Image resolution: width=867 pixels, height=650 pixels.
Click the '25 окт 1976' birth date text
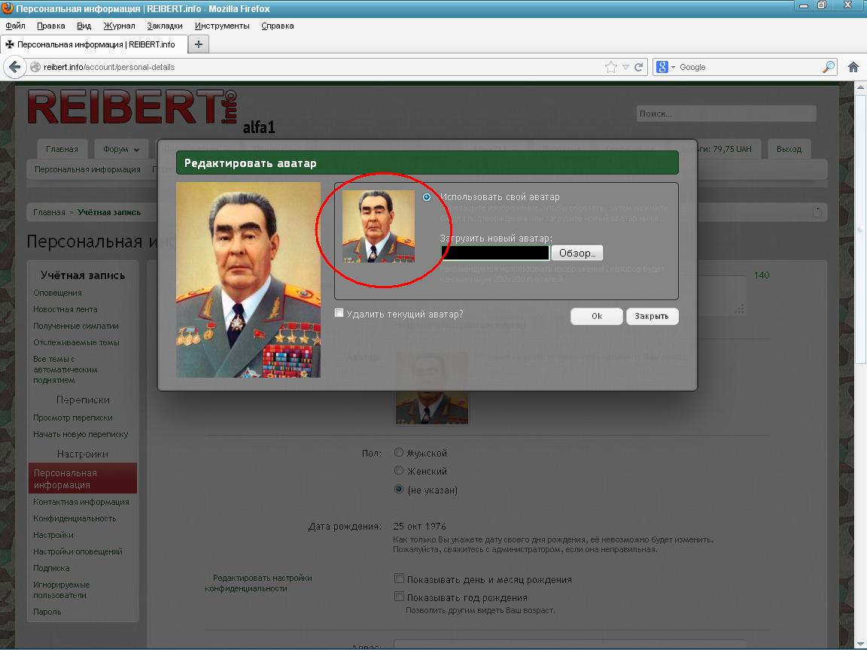419,526
